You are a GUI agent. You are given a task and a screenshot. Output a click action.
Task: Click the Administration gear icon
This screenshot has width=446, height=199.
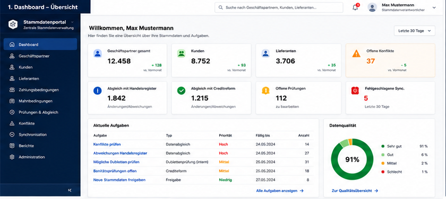coord(12,157)
